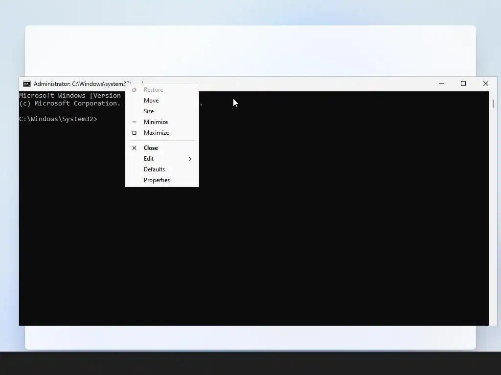Click the 'Administrator: C:\Windows\system32' title text
Viewport: 501px width, 375px height.
[x=82, y=84]
